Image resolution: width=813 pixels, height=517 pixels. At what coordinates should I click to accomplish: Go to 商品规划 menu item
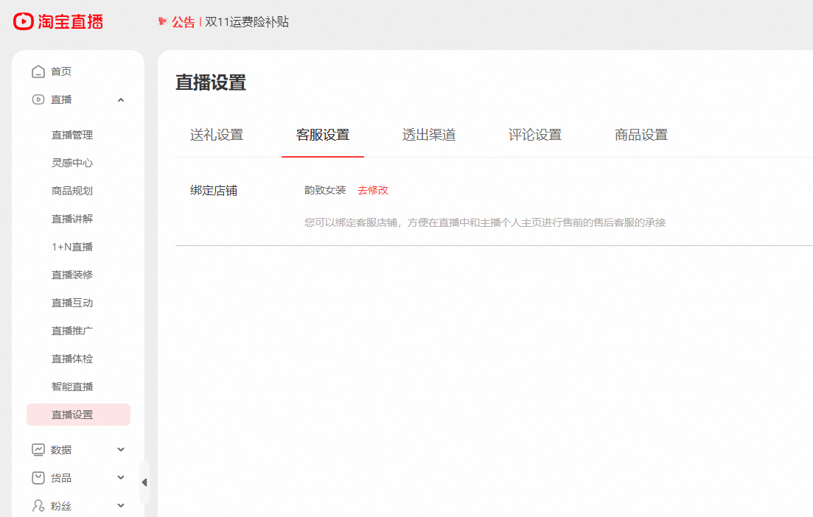pos(72,191)
